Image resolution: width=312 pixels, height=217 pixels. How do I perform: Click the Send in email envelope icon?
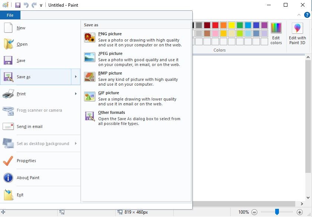[8, 126]
